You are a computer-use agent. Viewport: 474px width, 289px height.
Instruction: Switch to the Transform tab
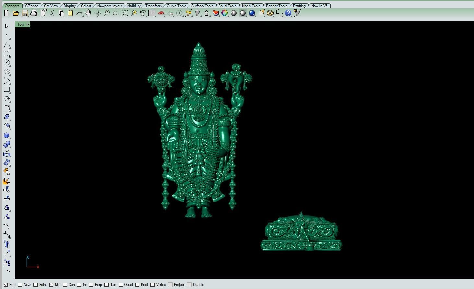153,6
